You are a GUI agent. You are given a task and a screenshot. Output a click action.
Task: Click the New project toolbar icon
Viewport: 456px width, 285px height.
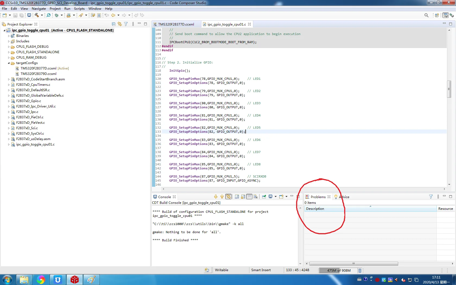[5, 15]
